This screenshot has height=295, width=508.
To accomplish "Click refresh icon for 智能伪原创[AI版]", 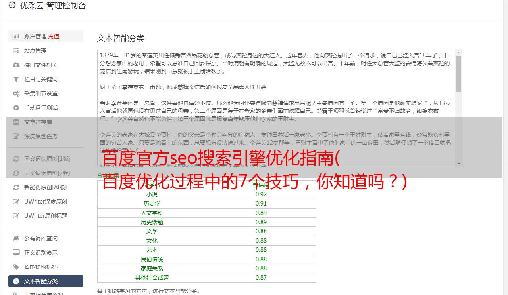I will coord(16,187).
